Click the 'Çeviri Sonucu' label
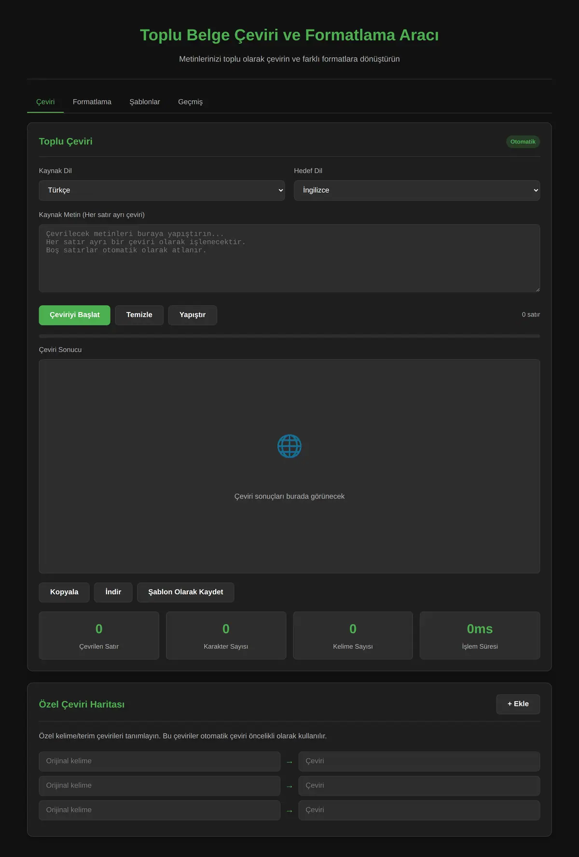This screenshot has height=857, width=579. tap(60, 350)
